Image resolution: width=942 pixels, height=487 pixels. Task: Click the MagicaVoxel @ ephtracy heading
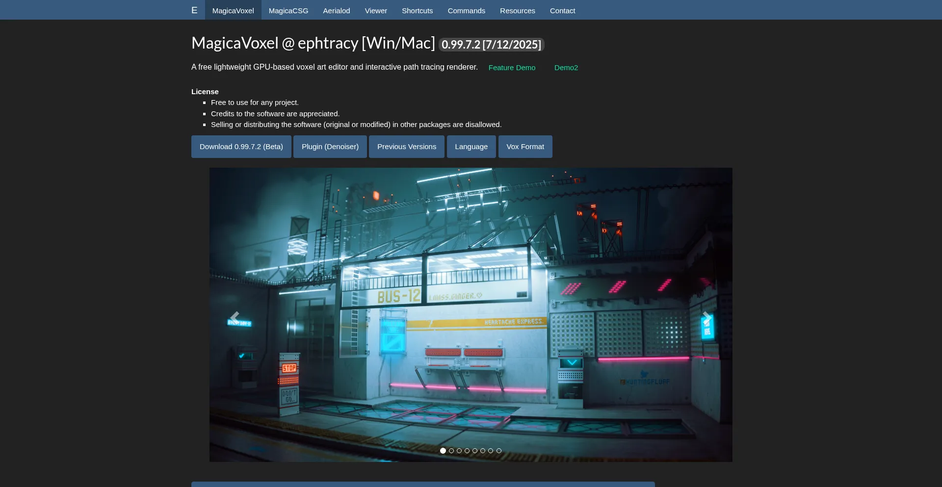point(313,43)
